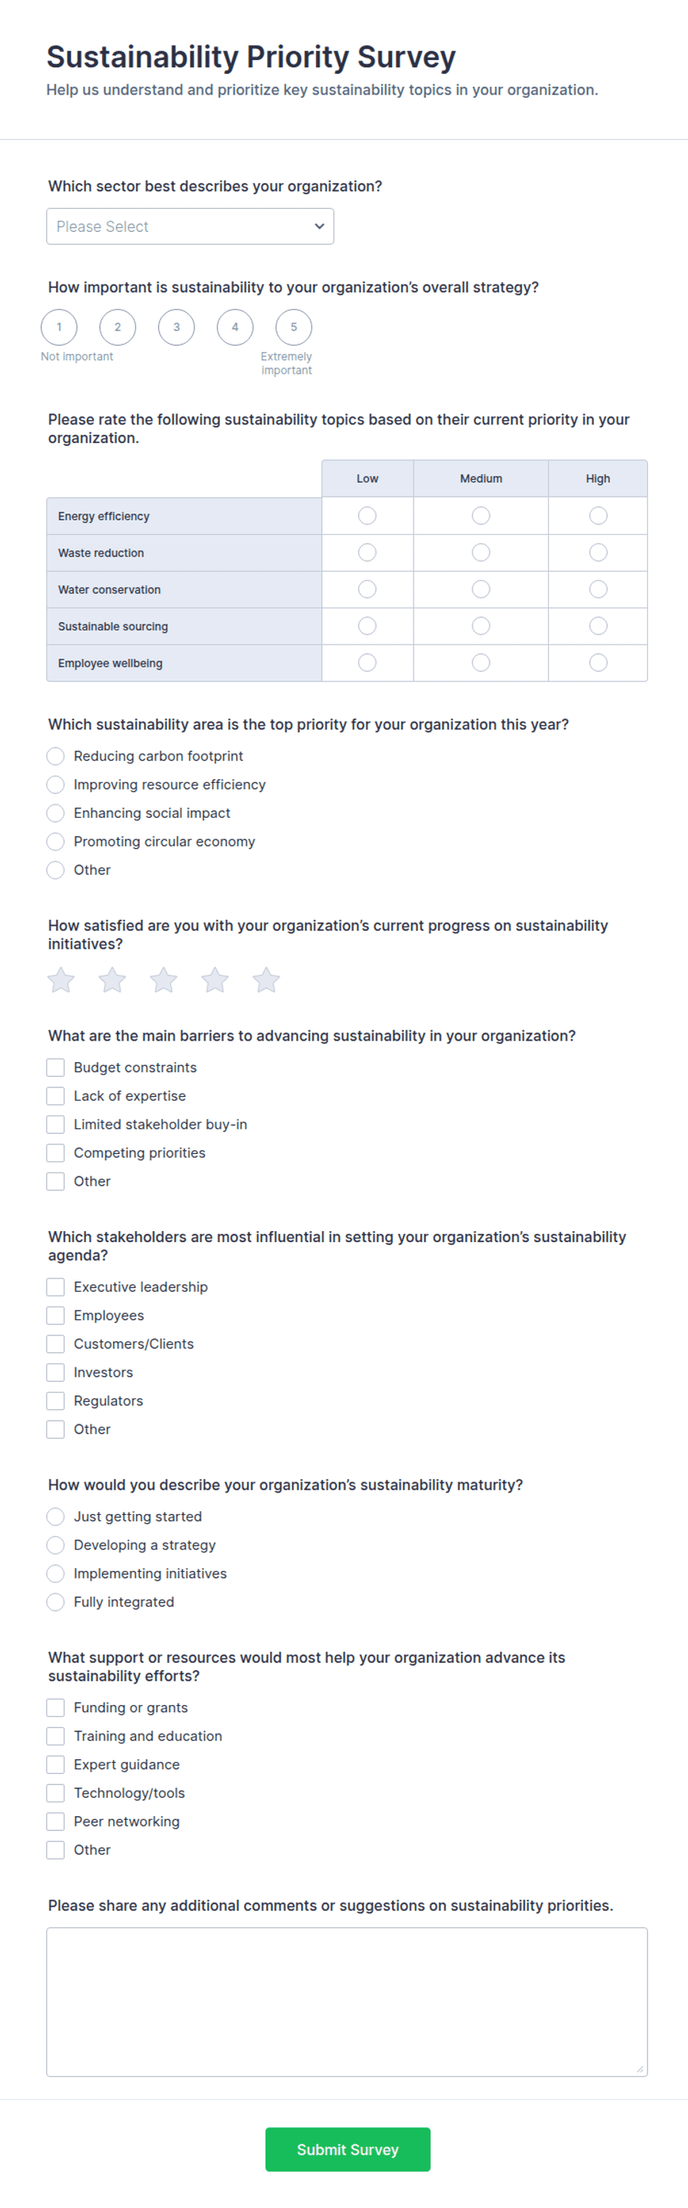The height and width of the screenshot is (2208, 688).
Task: Grab the comments textarea resize handle
Action: [x=639, y=2068]
